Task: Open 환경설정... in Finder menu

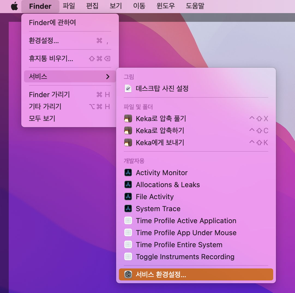Action: [x=70, y=40]
